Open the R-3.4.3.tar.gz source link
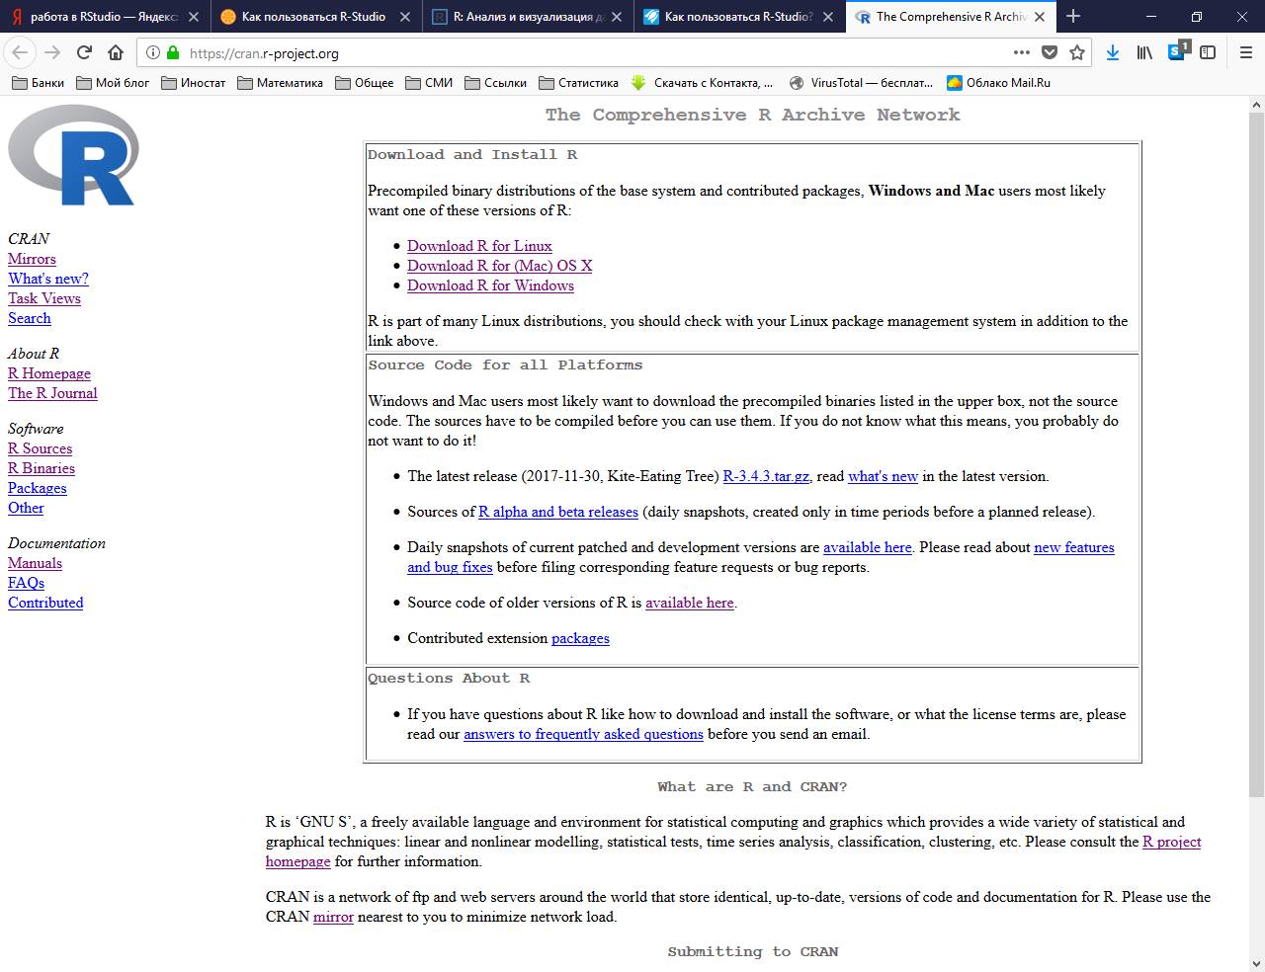The image size is (1265, 972). point(766,476)
